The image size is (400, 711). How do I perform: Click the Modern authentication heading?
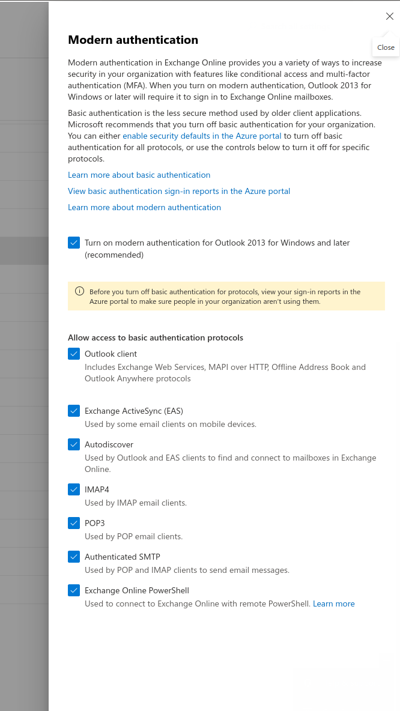pos(133,40)
